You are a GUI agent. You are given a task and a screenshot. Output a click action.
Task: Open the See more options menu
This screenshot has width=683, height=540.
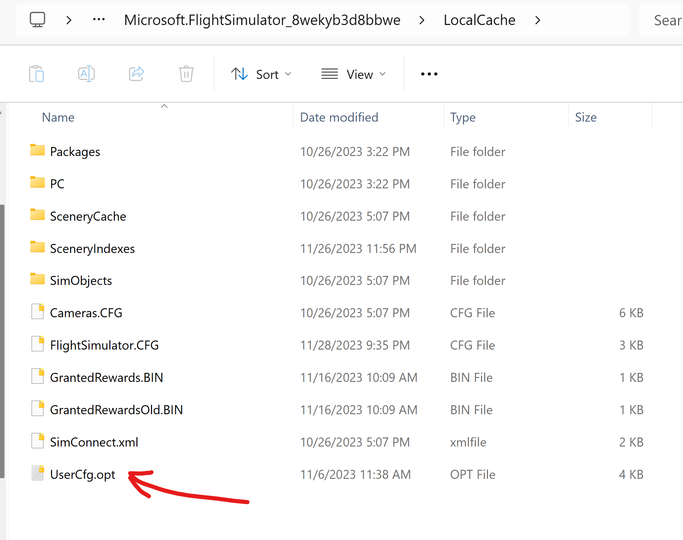pos(429,74)
